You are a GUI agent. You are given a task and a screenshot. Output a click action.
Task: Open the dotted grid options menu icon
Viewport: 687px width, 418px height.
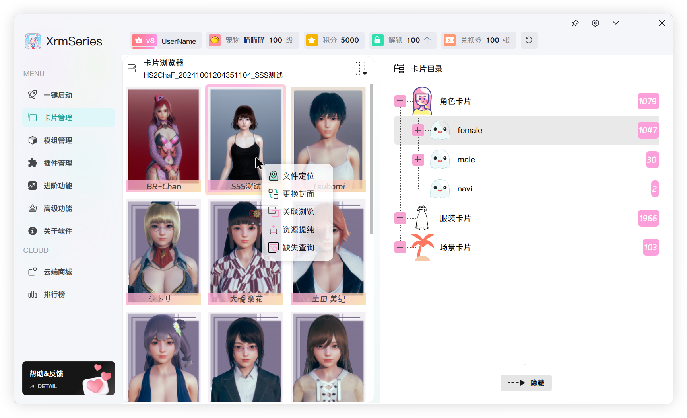361,68
